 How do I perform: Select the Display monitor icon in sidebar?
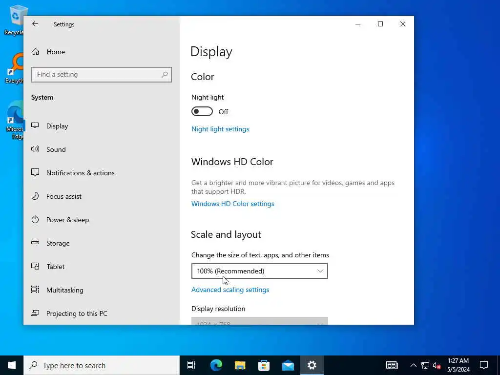35,125
